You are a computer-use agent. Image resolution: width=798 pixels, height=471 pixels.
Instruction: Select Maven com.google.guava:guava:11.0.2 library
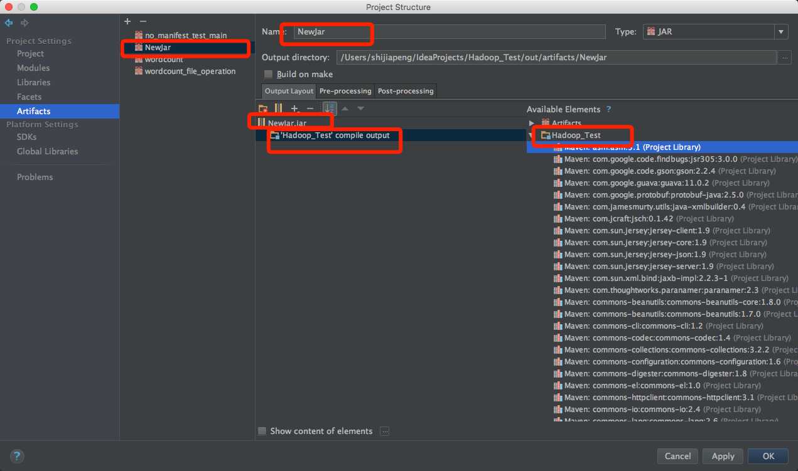(662, 183)
